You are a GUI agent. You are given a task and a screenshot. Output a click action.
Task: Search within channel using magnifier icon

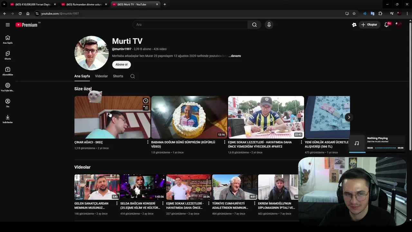[133, 76]
